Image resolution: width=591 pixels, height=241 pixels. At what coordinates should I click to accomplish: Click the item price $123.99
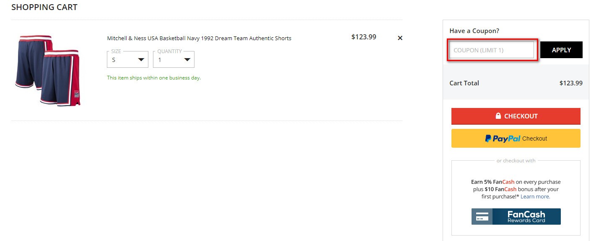coord(364,37)
